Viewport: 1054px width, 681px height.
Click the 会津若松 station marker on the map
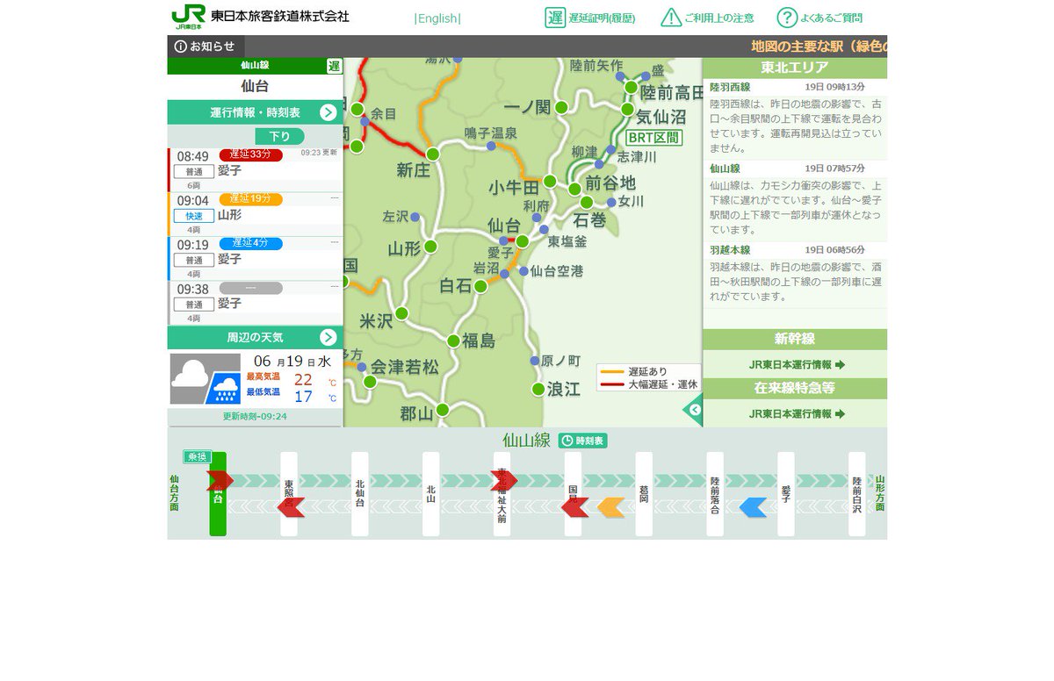(370, 382)
